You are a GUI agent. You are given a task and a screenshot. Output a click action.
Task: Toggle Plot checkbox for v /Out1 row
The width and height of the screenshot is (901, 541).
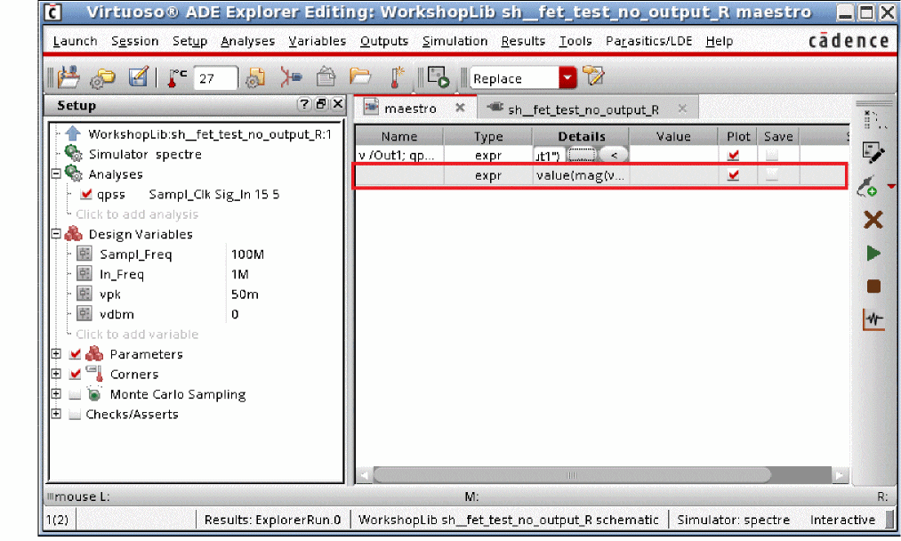point(733,155)
